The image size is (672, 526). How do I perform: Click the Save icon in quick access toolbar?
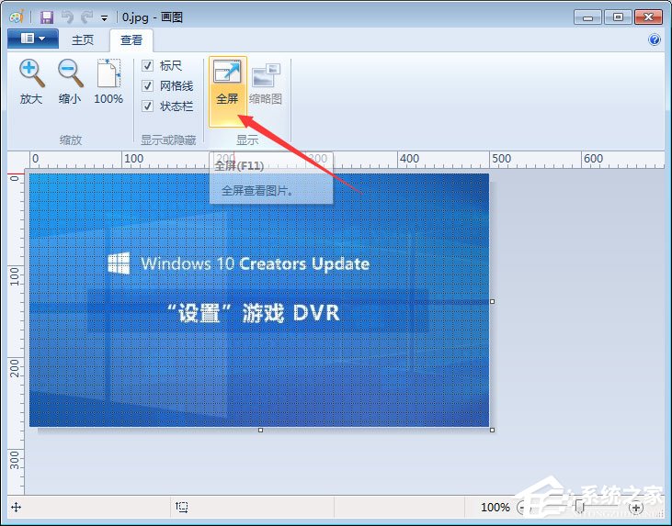[46, 17]
